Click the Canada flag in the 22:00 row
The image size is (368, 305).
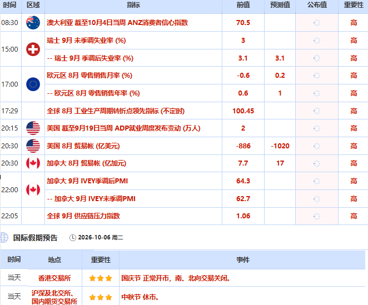(x=33, y=190)
